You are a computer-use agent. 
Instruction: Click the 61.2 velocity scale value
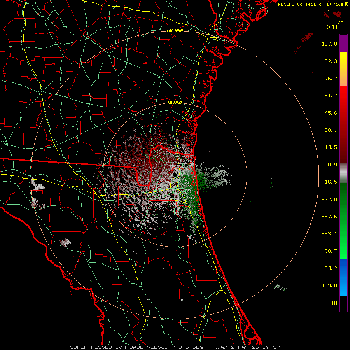tap(331, 96)
